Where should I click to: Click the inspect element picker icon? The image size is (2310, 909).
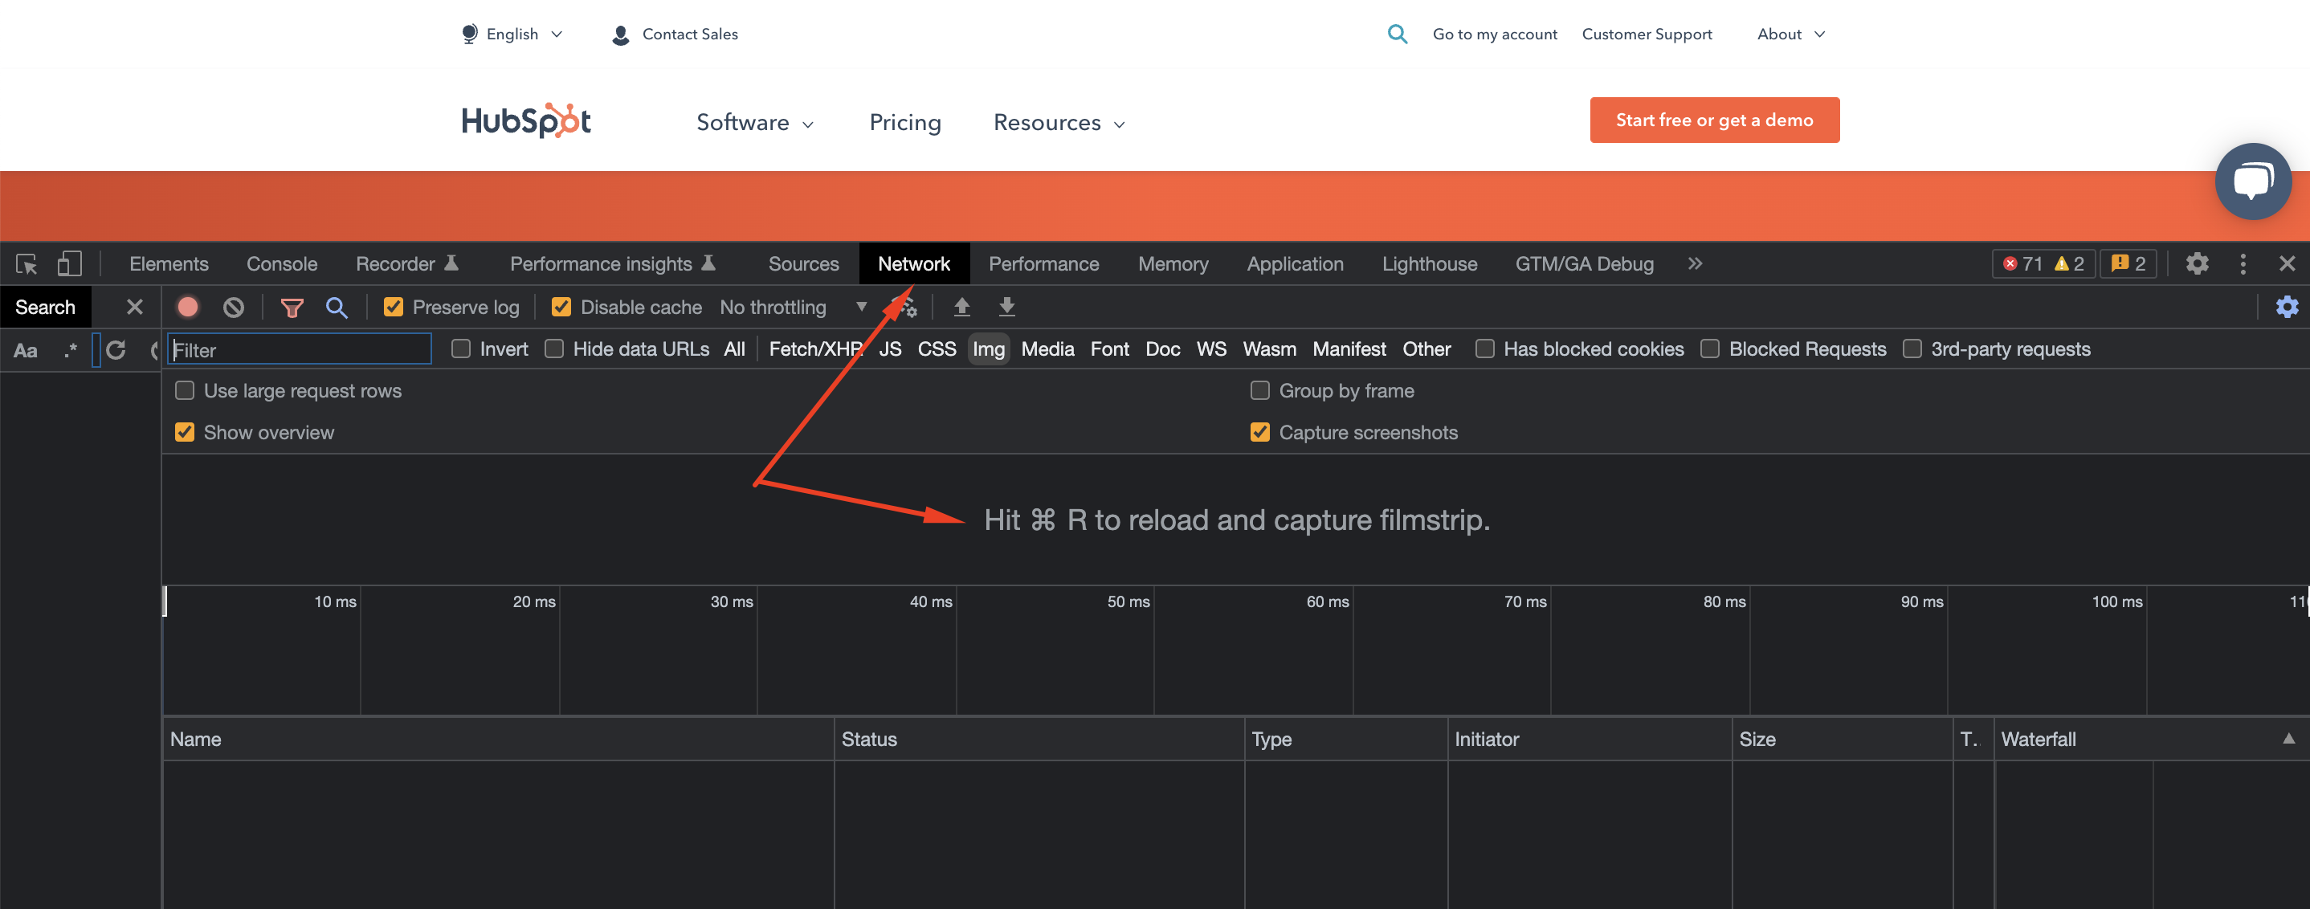pyautogui.click(x=26, y=263)
